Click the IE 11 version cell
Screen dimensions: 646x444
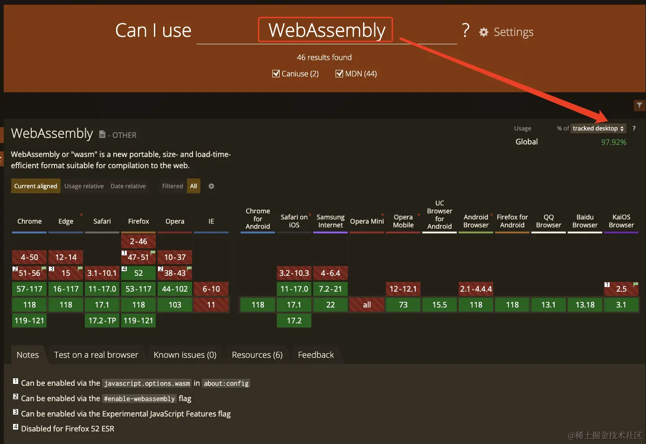pos(211,305)
